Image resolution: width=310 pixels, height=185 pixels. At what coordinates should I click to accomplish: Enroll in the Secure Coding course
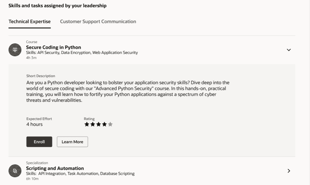[39, 142]
